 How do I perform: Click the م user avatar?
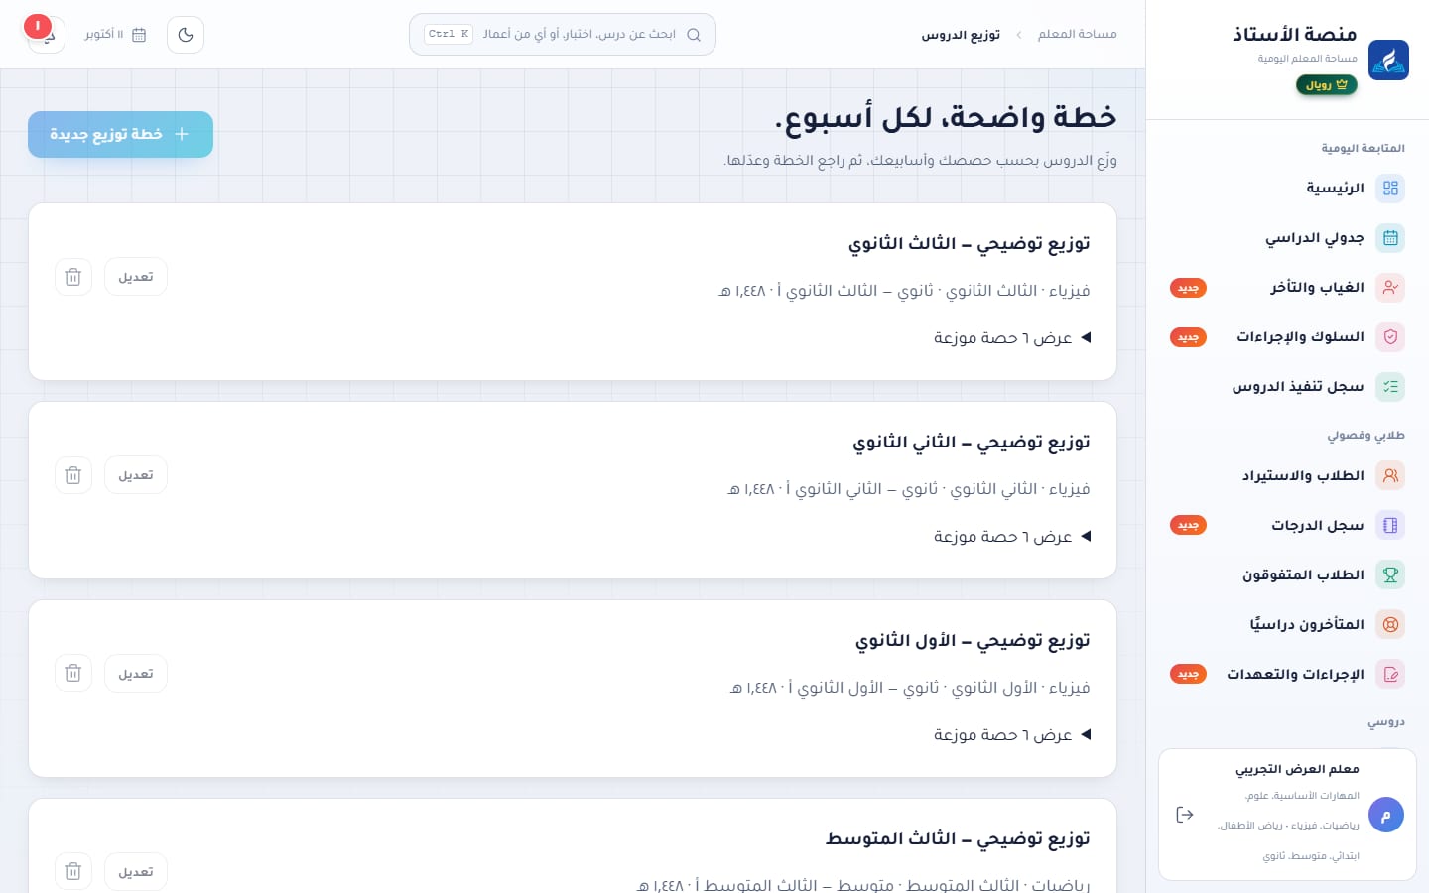coord(1385,815)
